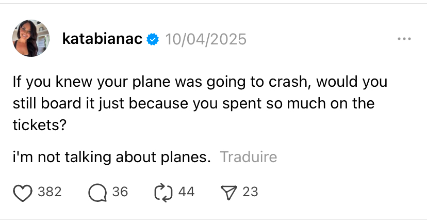Image resolution: width=427 pixels, height=220 pixels.
Task: Open the three-dot more options menu
Action: pos(404,39)
